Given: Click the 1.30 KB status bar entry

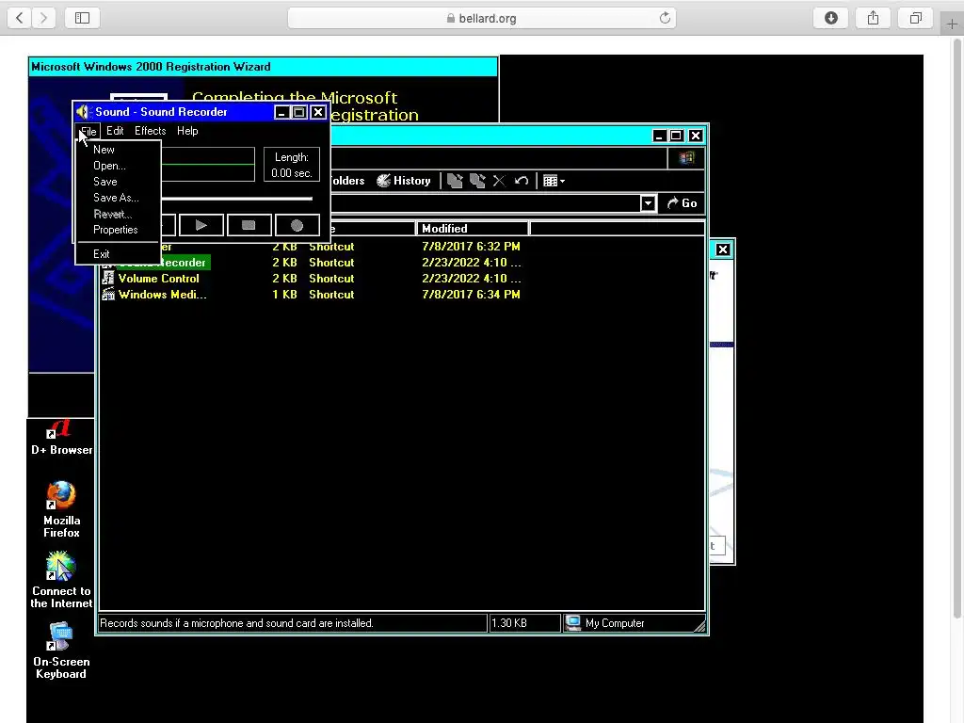Looking at the screenshot, I should tap(523, 623).
